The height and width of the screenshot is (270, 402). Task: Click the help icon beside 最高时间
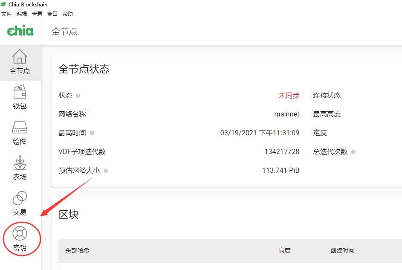pos(92,133)
